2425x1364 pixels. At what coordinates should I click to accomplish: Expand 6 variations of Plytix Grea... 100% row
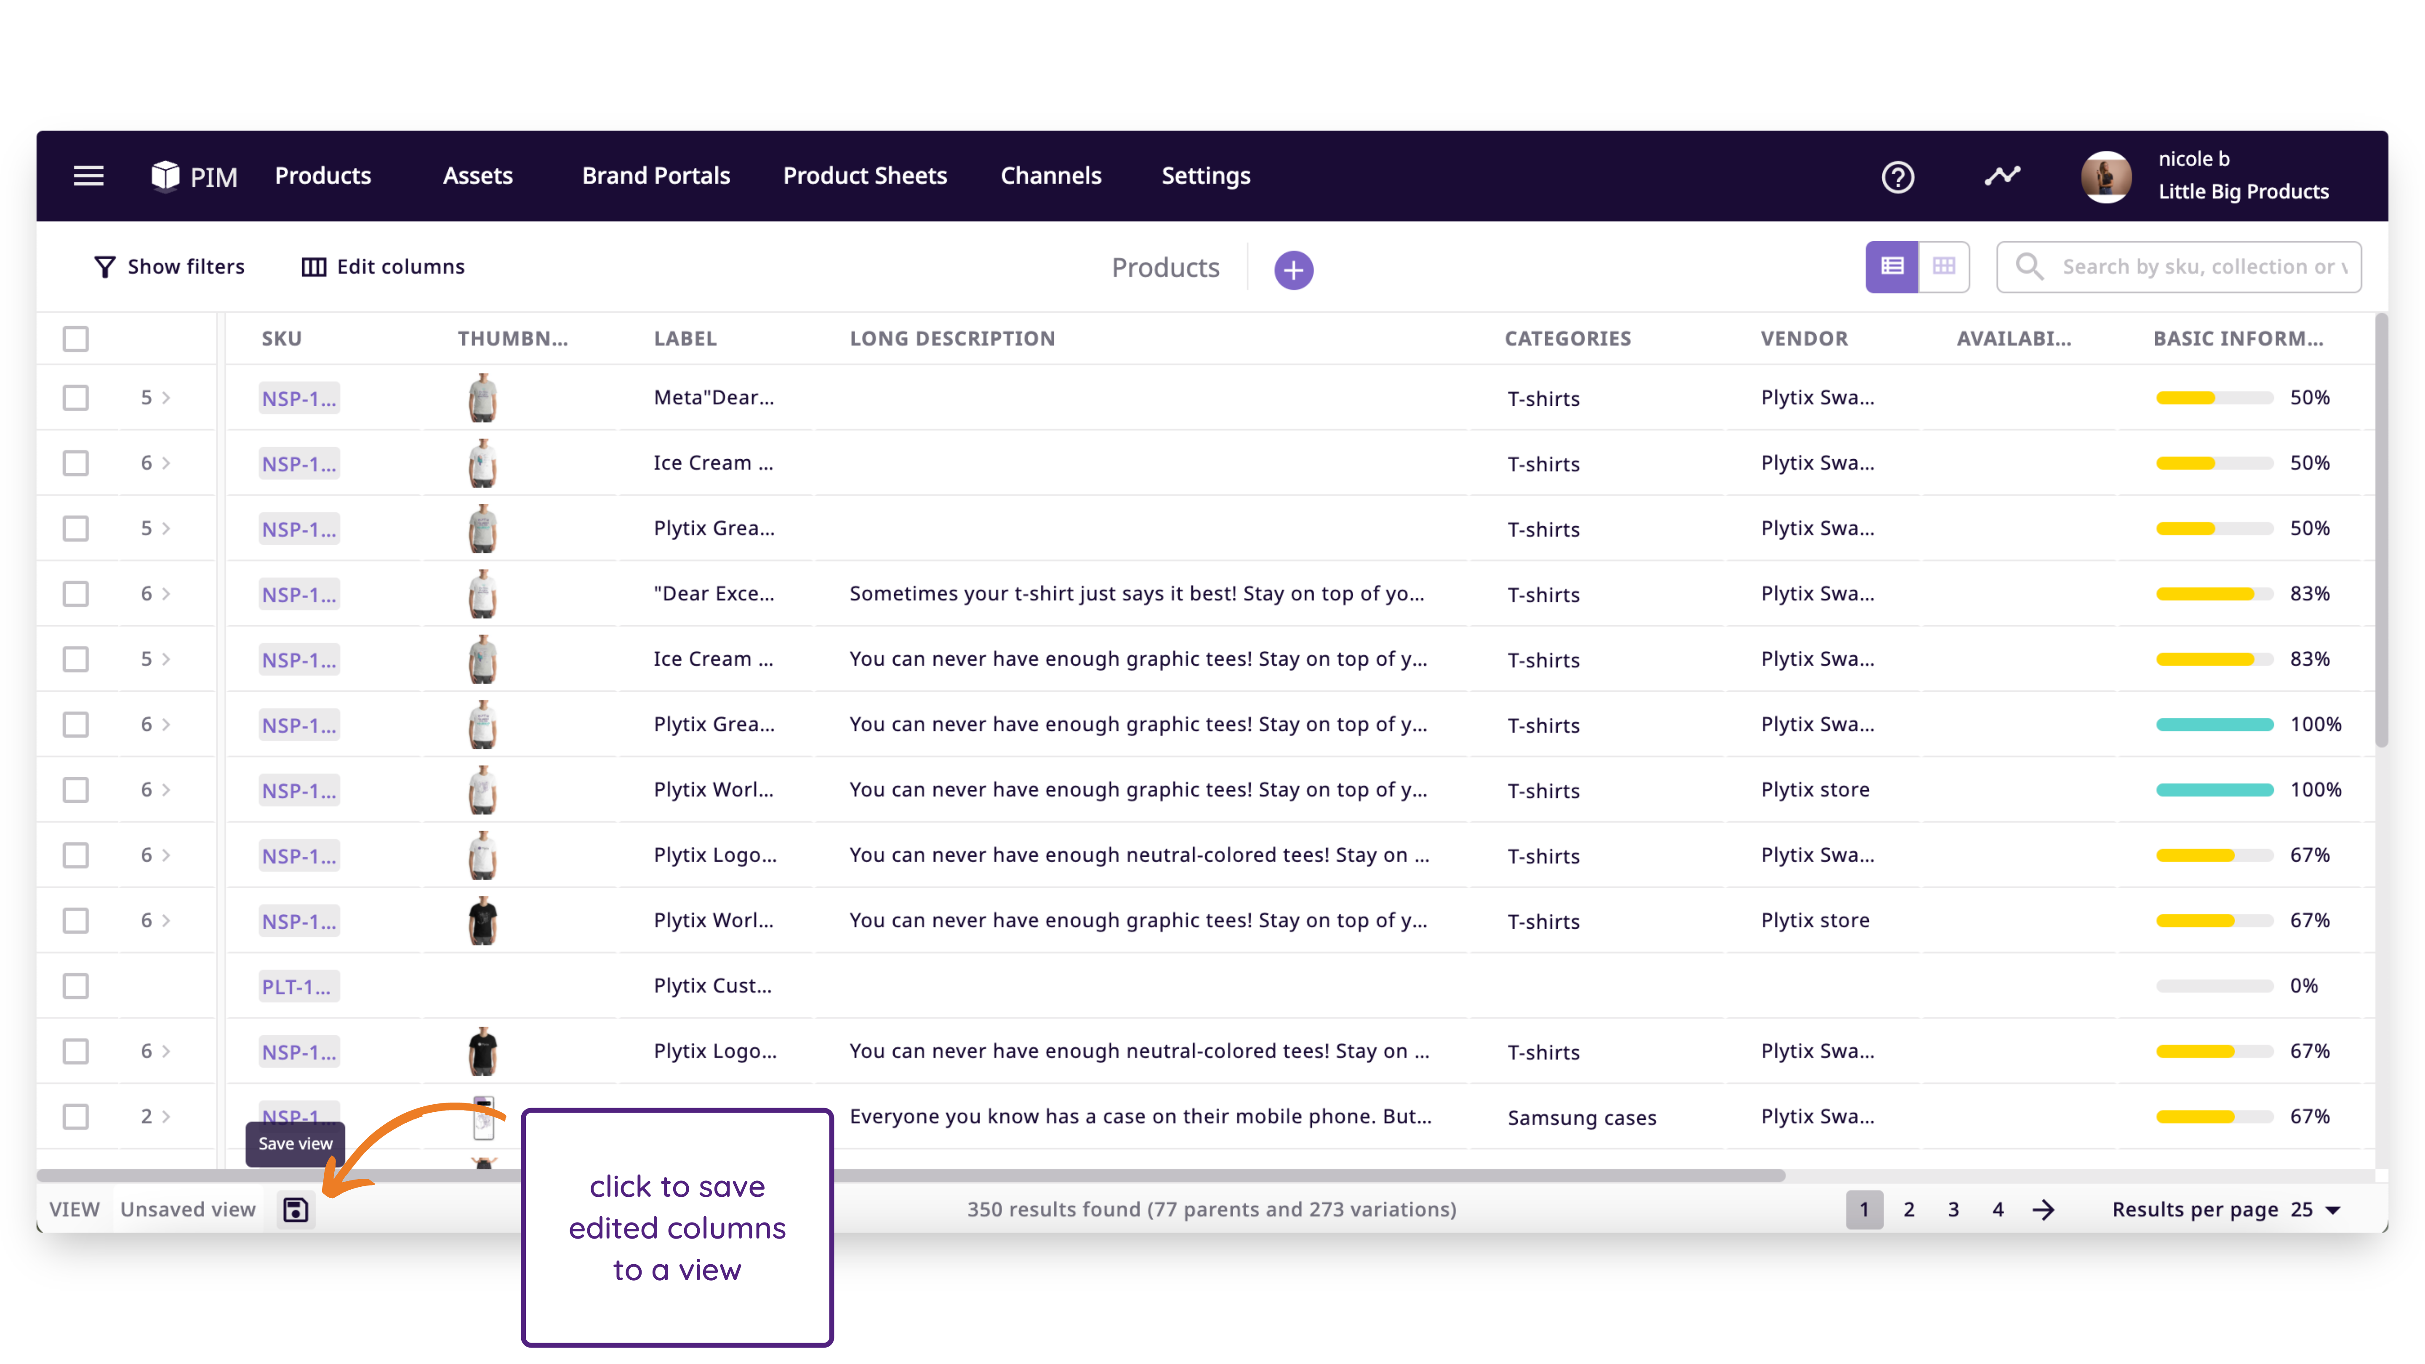[x=155, y=725]
